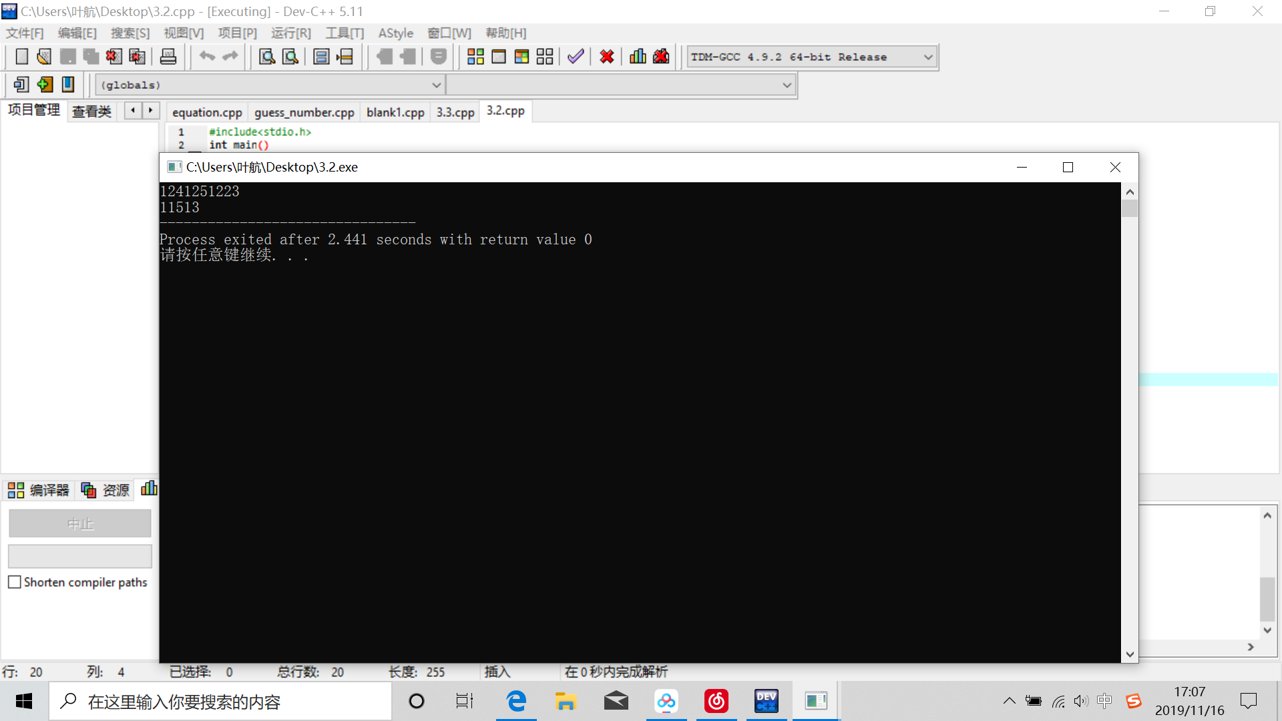This screenshot has height=721, width=1282.
Task: Click the Find magnifier icon
Action: click(x=266, y=57)
